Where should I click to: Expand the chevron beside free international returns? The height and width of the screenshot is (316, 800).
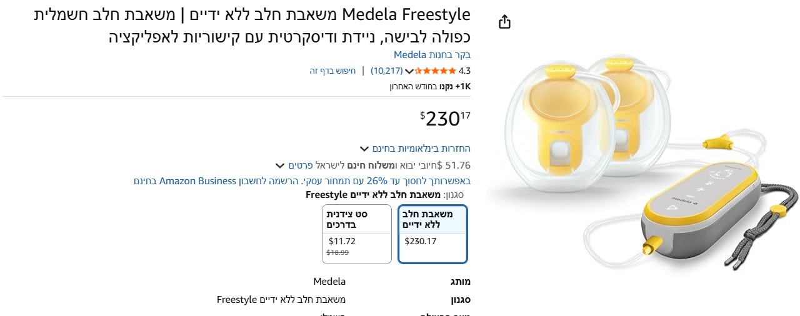(x=364, y=149)
